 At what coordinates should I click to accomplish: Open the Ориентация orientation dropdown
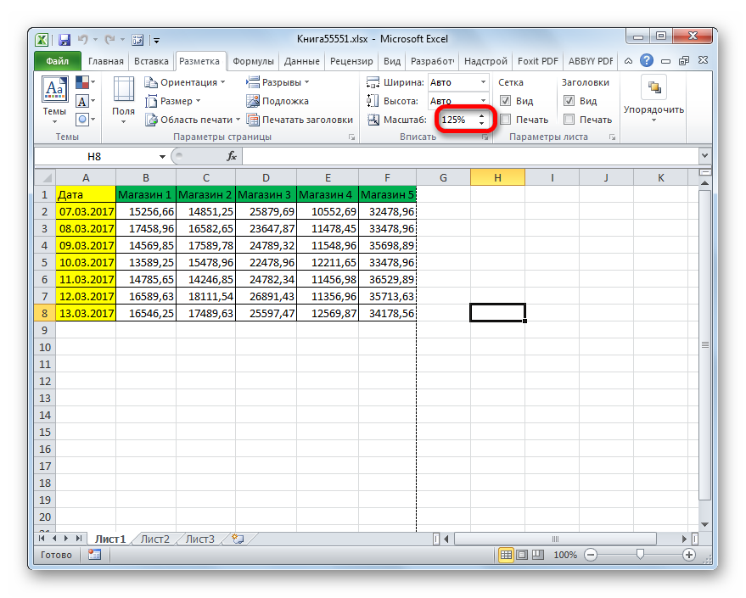[185, 82]
